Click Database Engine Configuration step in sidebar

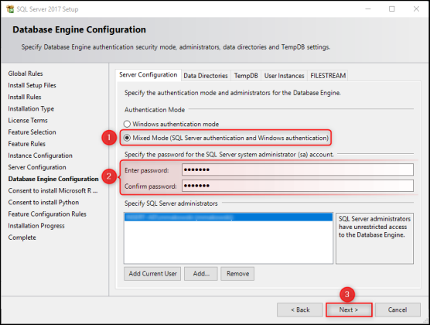[x=53, y=179]
